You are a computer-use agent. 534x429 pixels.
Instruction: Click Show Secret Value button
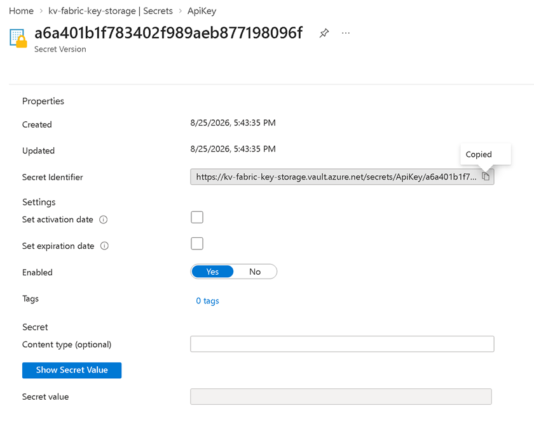[x=72, y=370]
